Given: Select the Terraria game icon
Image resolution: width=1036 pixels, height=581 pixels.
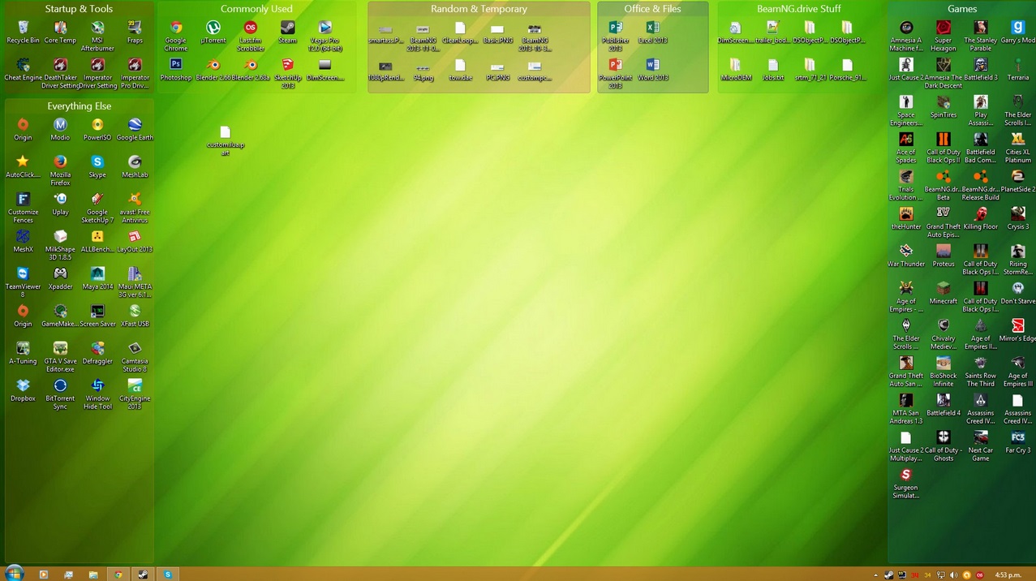Looking at the screenshot, I should [1018, 70].
